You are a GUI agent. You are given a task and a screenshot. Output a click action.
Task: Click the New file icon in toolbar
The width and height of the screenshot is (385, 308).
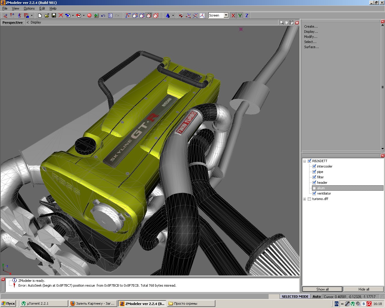pos(40,15)
